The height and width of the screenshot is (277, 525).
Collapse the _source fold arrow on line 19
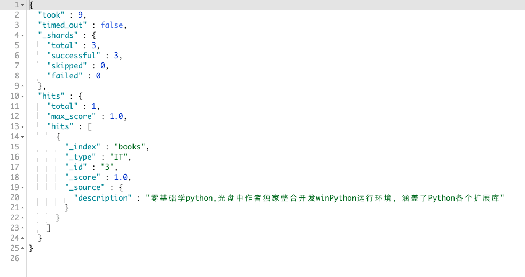click(23, 188)
